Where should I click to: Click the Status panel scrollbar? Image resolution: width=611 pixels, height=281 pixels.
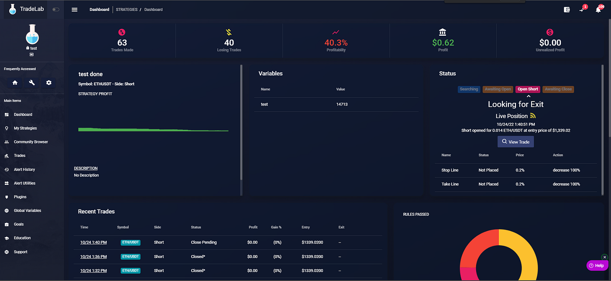coord(603,130)
